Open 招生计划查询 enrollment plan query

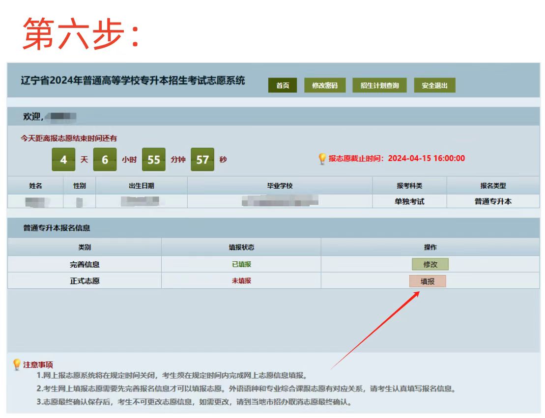pyautogui.click(x=379, y=85)
